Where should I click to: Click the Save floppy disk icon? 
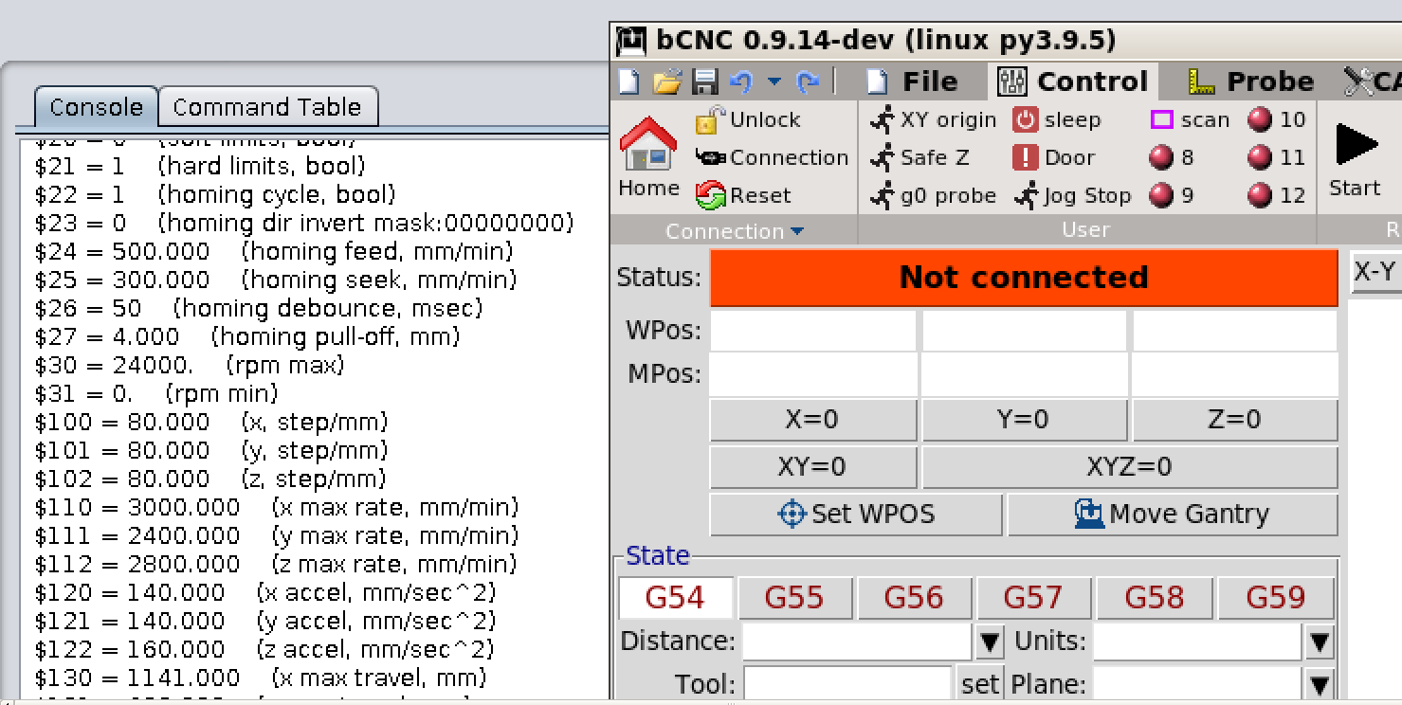coord(704,81)
